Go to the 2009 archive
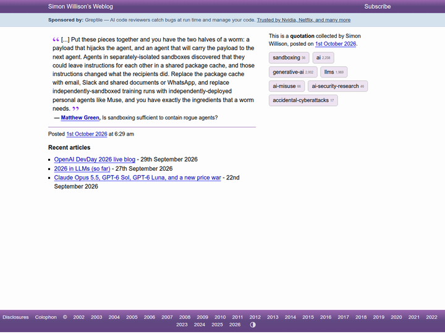This screenshot has height=334, width=445. pos(202,317)
